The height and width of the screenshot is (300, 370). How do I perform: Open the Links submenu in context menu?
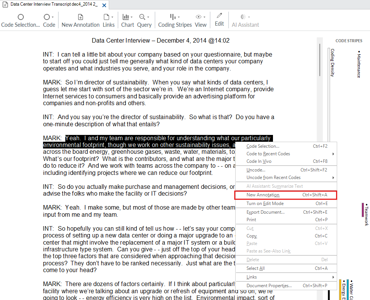pyautogui.click(x=286, y=277)
